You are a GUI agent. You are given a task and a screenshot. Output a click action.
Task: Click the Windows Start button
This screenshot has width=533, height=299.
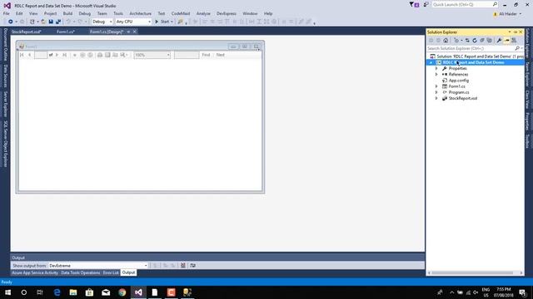click(7, 292)
